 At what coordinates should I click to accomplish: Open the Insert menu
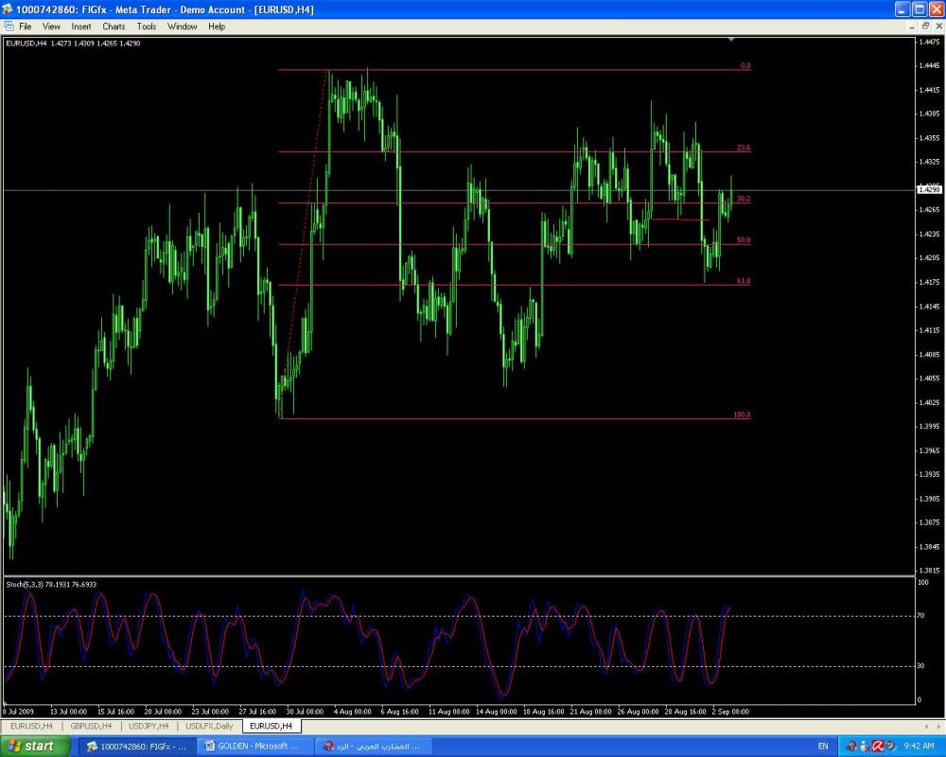click(x=80, y=26)
